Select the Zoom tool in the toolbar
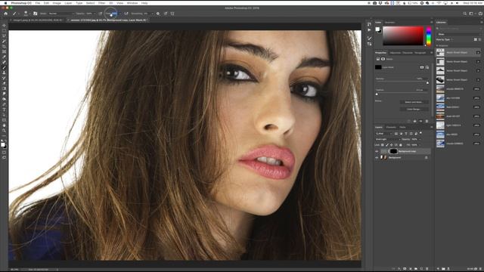 click(4, 131)
